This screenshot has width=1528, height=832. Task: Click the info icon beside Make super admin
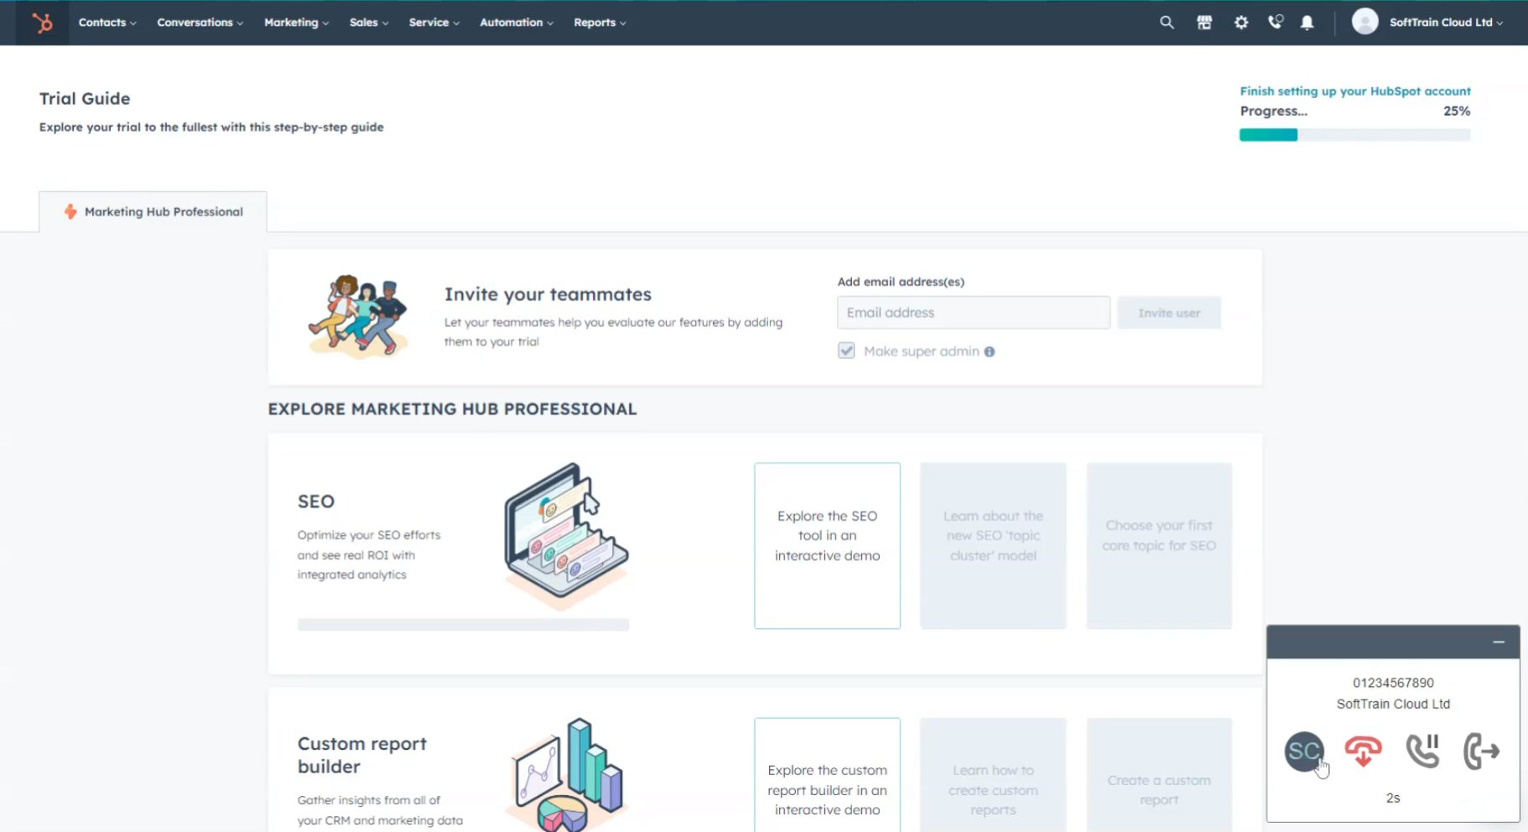(990, 351)
